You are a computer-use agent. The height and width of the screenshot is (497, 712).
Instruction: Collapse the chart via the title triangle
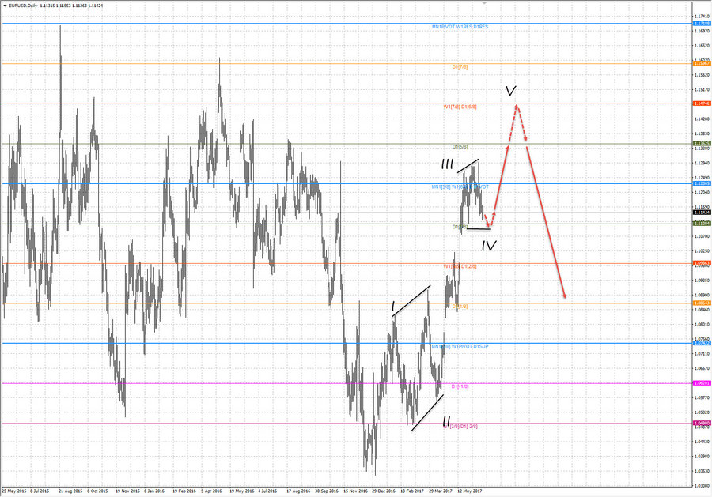tap(6, 3)
